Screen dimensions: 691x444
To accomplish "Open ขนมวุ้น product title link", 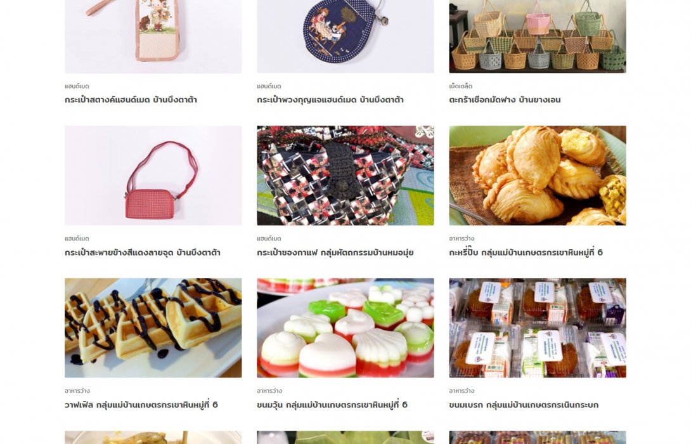I will (332, 405).
